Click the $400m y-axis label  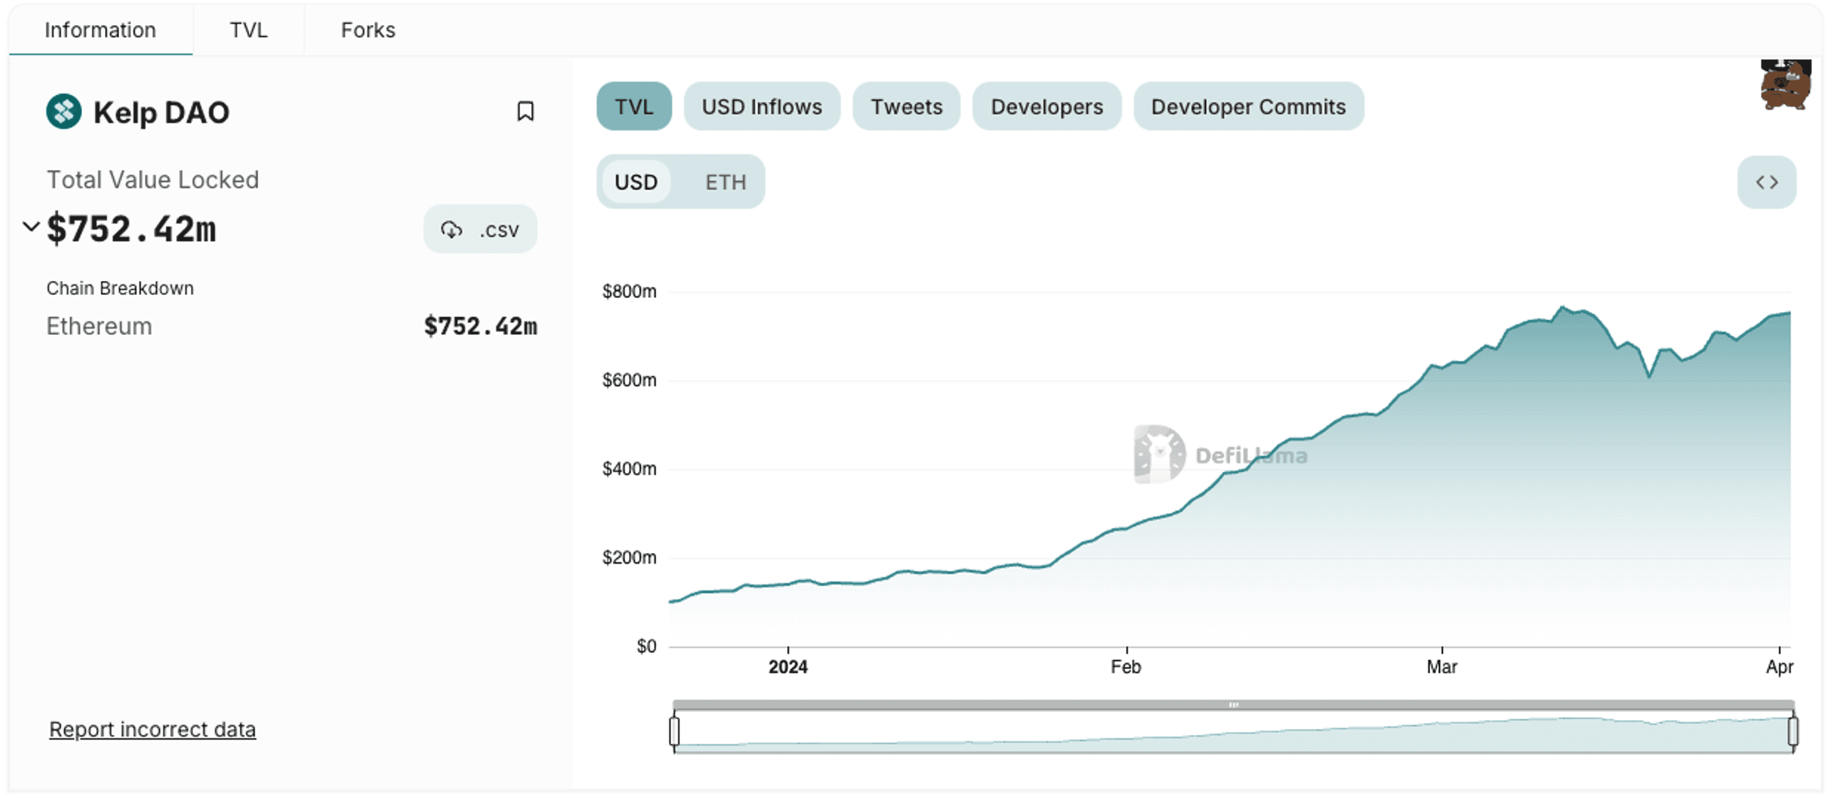[x=629, y=469]
